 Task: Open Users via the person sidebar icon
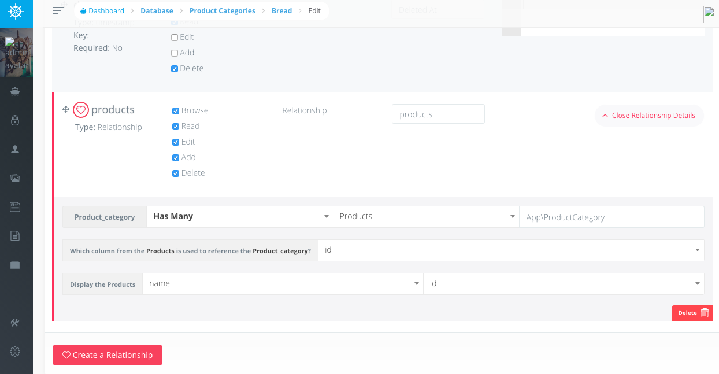coord(16,149)
